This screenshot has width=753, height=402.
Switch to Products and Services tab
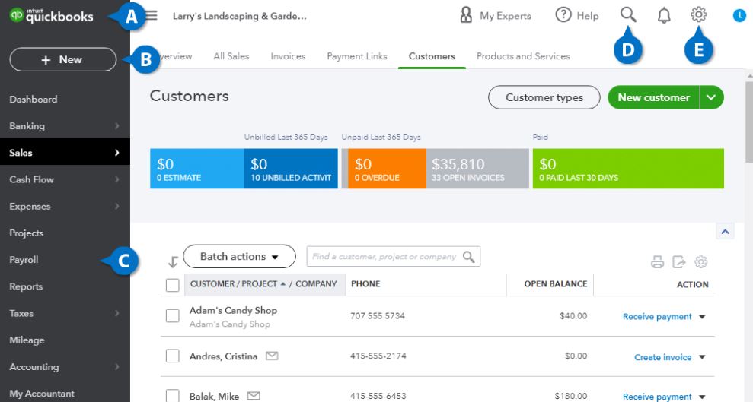point(523,56)
